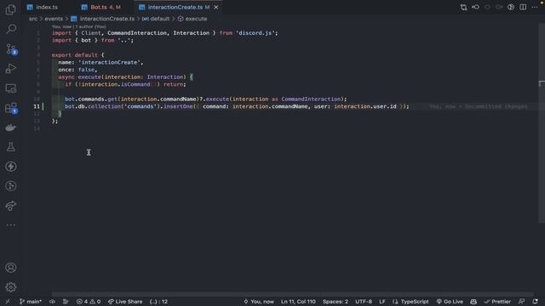Open Problems via 4 errors 0 warnings
The height and width of the screenshot is (306, 545).
(89, 302)
